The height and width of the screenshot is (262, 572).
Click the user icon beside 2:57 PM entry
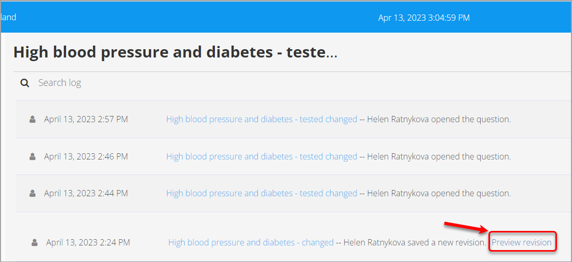coord(33,119)
